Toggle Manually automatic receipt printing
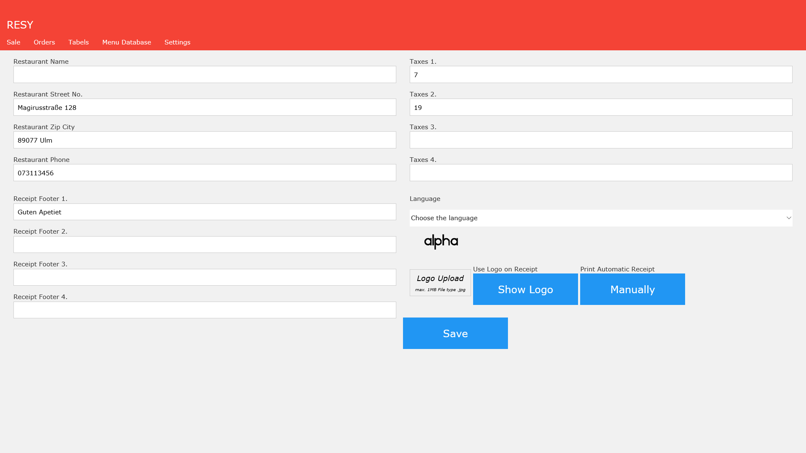Screen dimensions: 806x453 [x=632, y=289]
